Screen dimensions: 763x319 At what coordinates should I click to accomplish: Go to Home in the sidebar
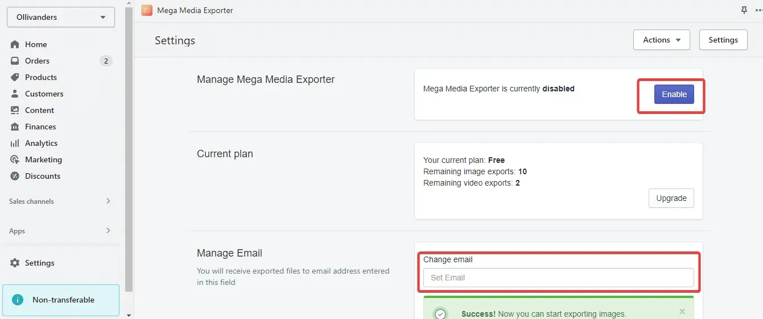pyautogui.click(x=36, y=44)
